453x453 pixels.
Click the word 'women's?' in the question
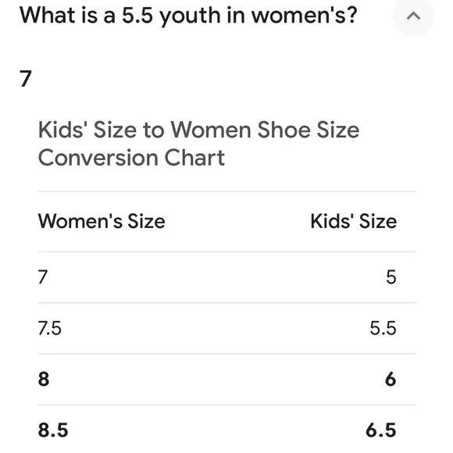click(305, 16)
